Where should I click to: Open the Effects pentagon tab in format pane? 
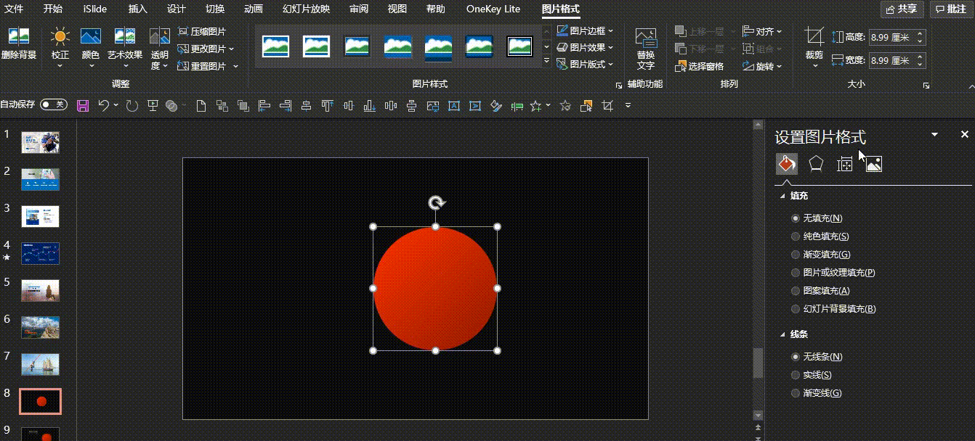816,164
